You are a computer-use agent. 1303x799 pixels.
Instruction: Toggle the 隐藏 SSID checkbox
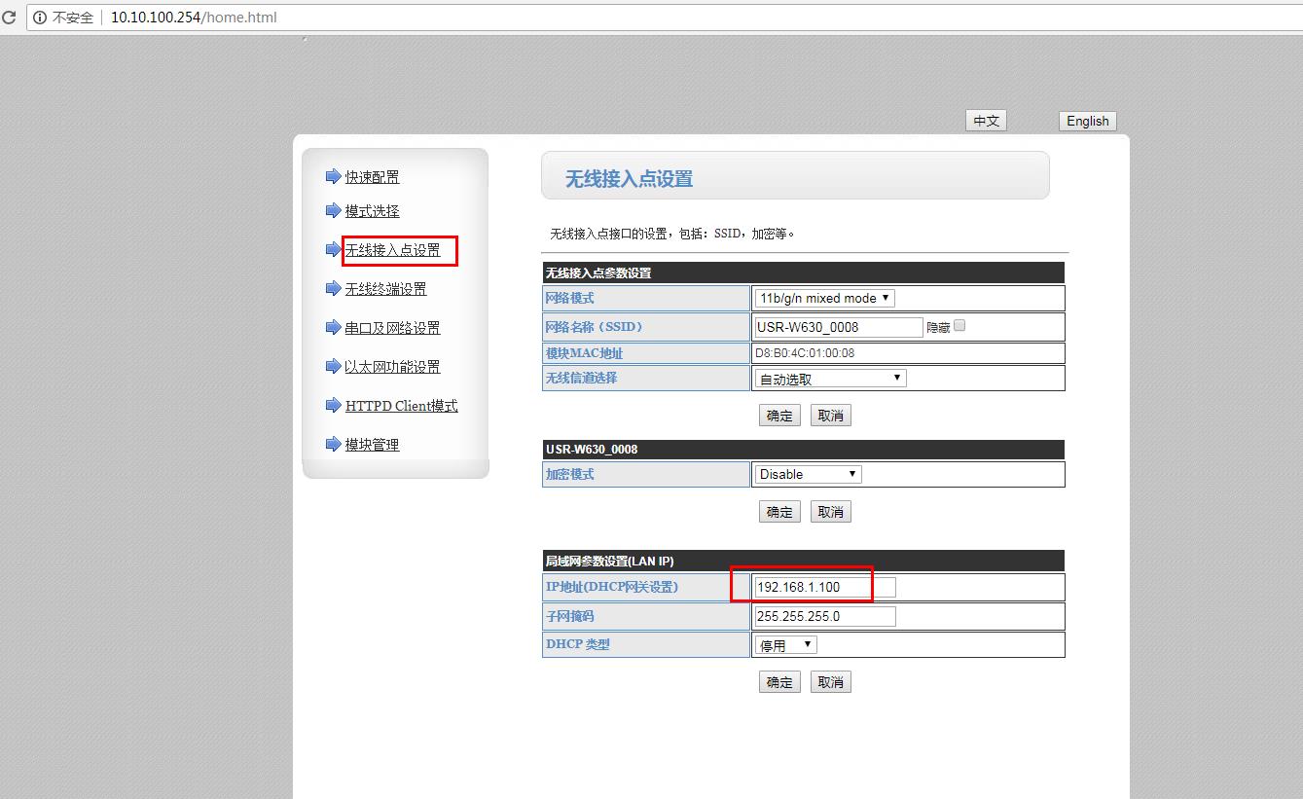click(x=959, y=326)
